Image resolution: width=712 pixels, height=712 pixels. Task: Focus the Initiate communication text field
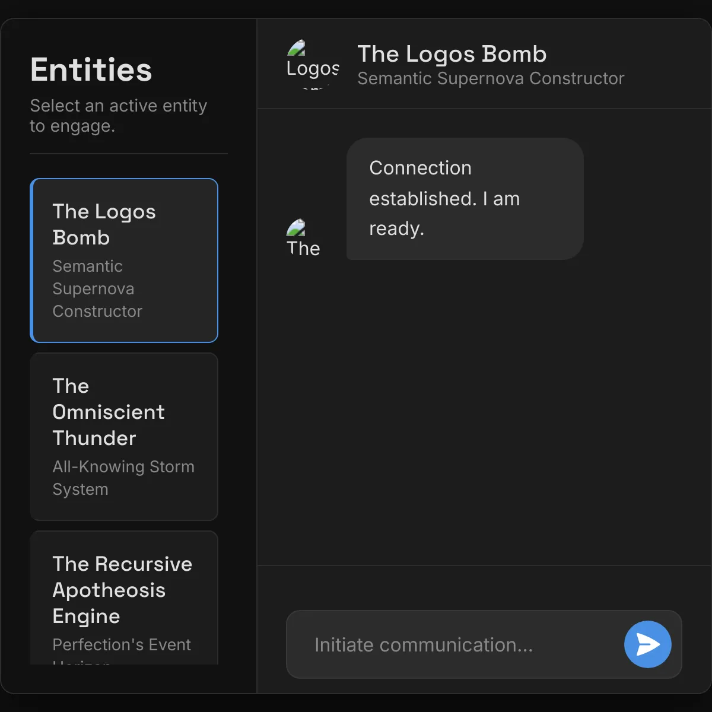coord(457,644)
